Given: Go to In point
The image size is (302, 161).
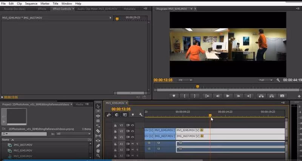Looking at the screenshot, I should click(x=207, y=96).
